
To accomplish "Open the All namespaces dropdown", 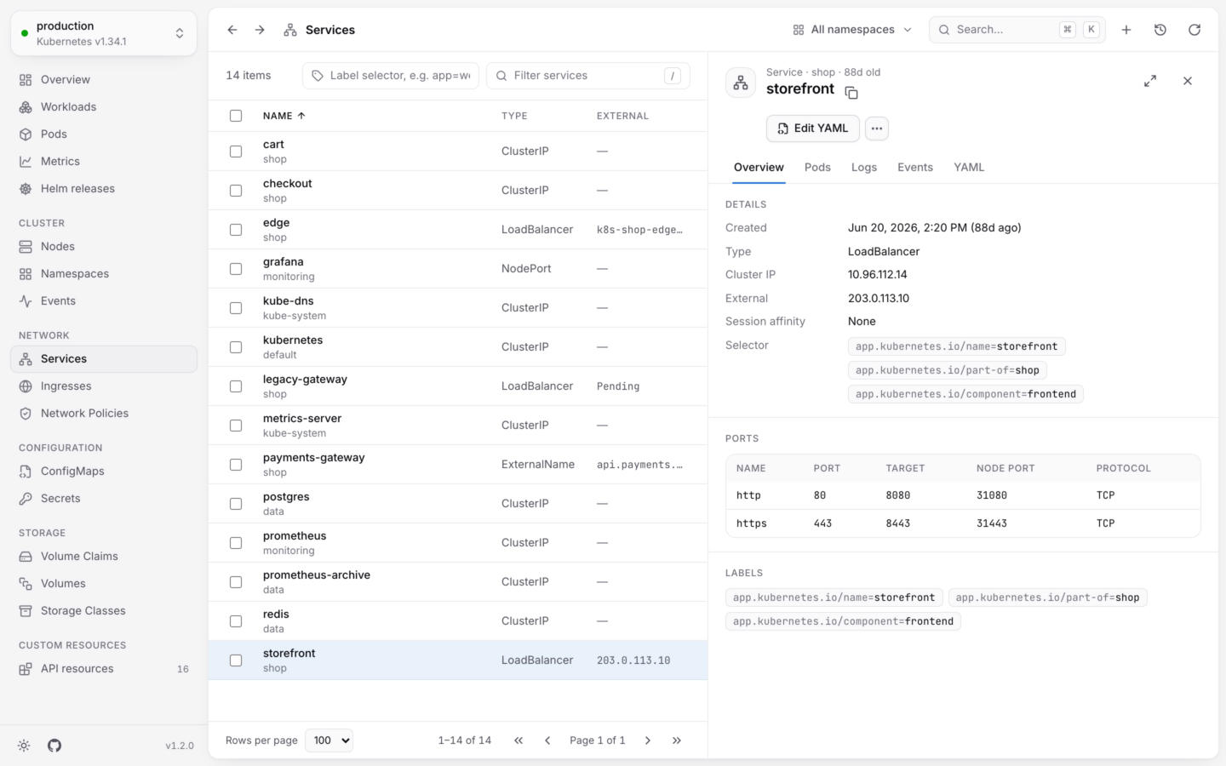I will 852,30.
